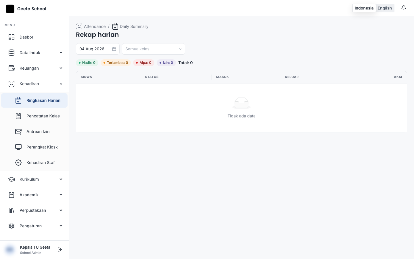Viewport: 414px width, 259px height.
Task: Open Perangkat Kiosk page
Action: 34,147
